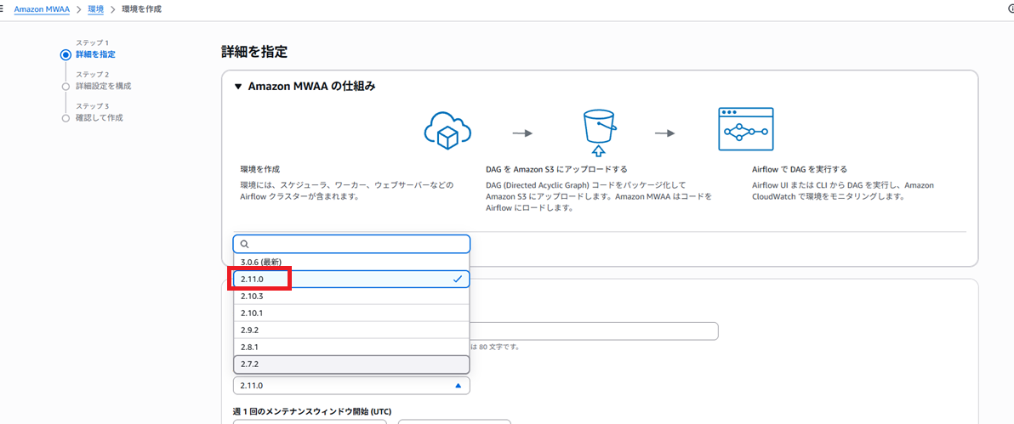Click the cloud environment creation icon

pyautogui.click(x=447, y=133)
